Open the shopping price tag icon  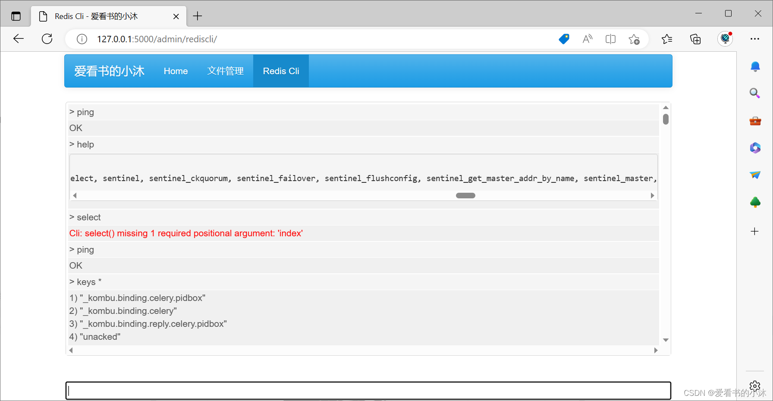564,39
